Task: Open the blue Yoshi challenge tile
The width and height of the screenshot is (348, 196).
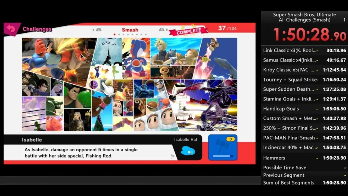Action: [136, 59]
